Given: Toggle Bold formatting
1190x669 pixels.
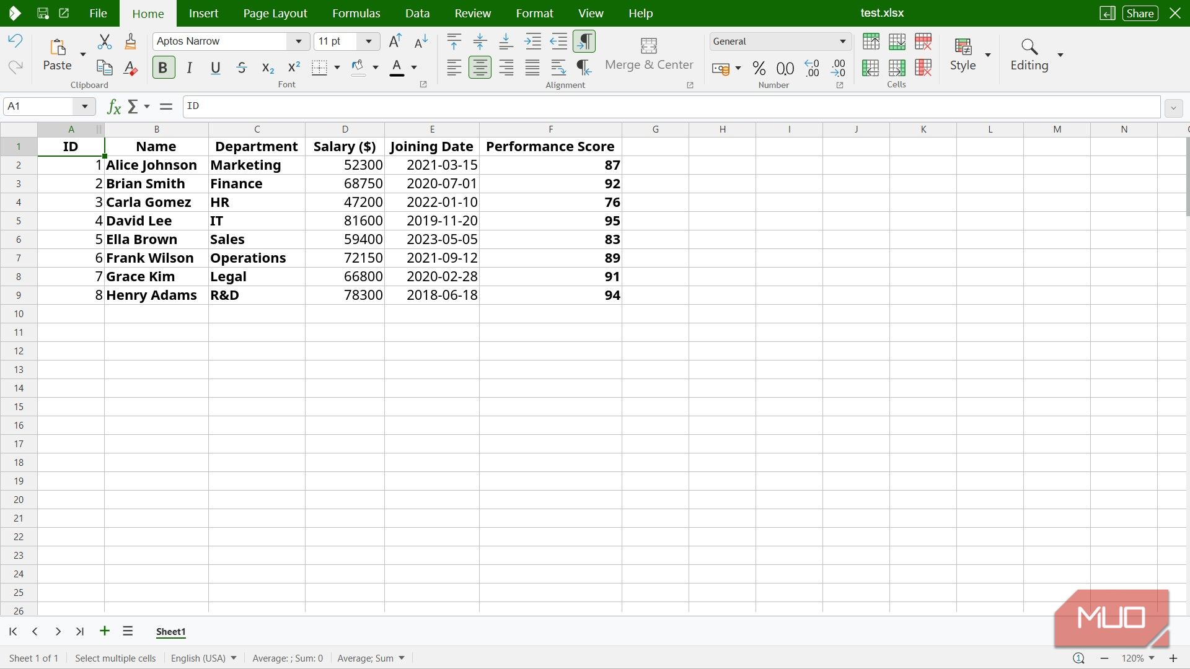Looking at the screenshot, I should pyautogui.click(x=163, y=68).
